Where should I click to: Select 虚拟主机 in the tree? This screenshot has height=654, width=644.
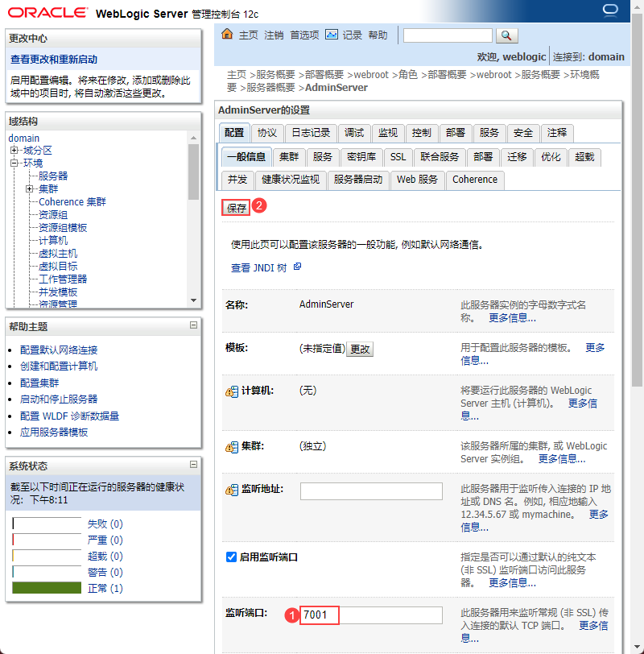(x=58, y=254)
